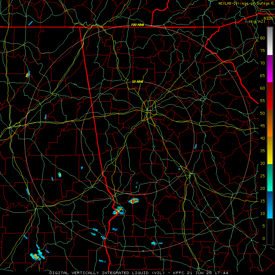Click the [kg/m2] units label
The image size is (275, 275).
(257, 21)
